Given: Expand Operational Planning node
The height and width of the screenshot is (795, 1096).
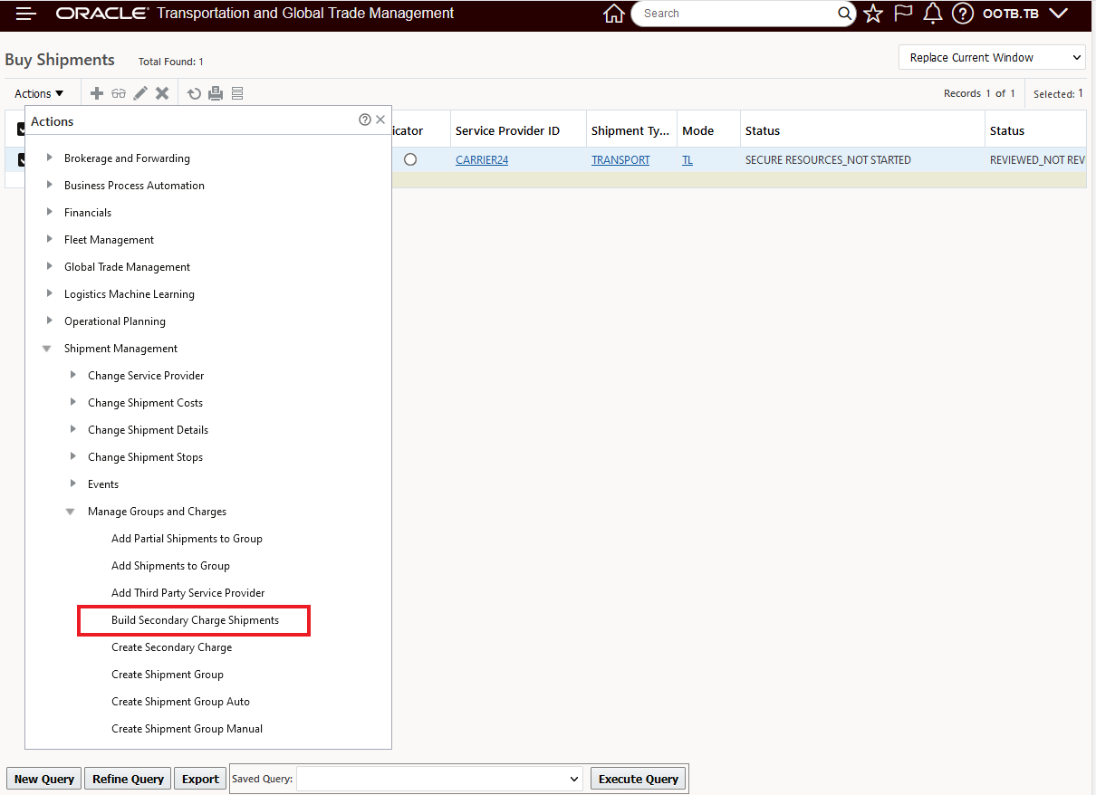Looking at the screenshot, I should click(50, 321).
